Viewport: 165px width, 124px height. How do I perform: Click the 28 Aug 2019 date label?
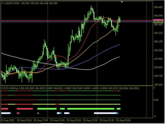[x=7, y=120]
